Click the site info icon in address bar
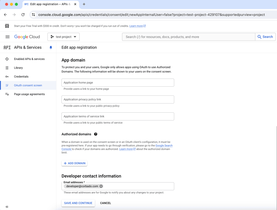This screenshot has width=277, height=210. click(x=33, y=15)
